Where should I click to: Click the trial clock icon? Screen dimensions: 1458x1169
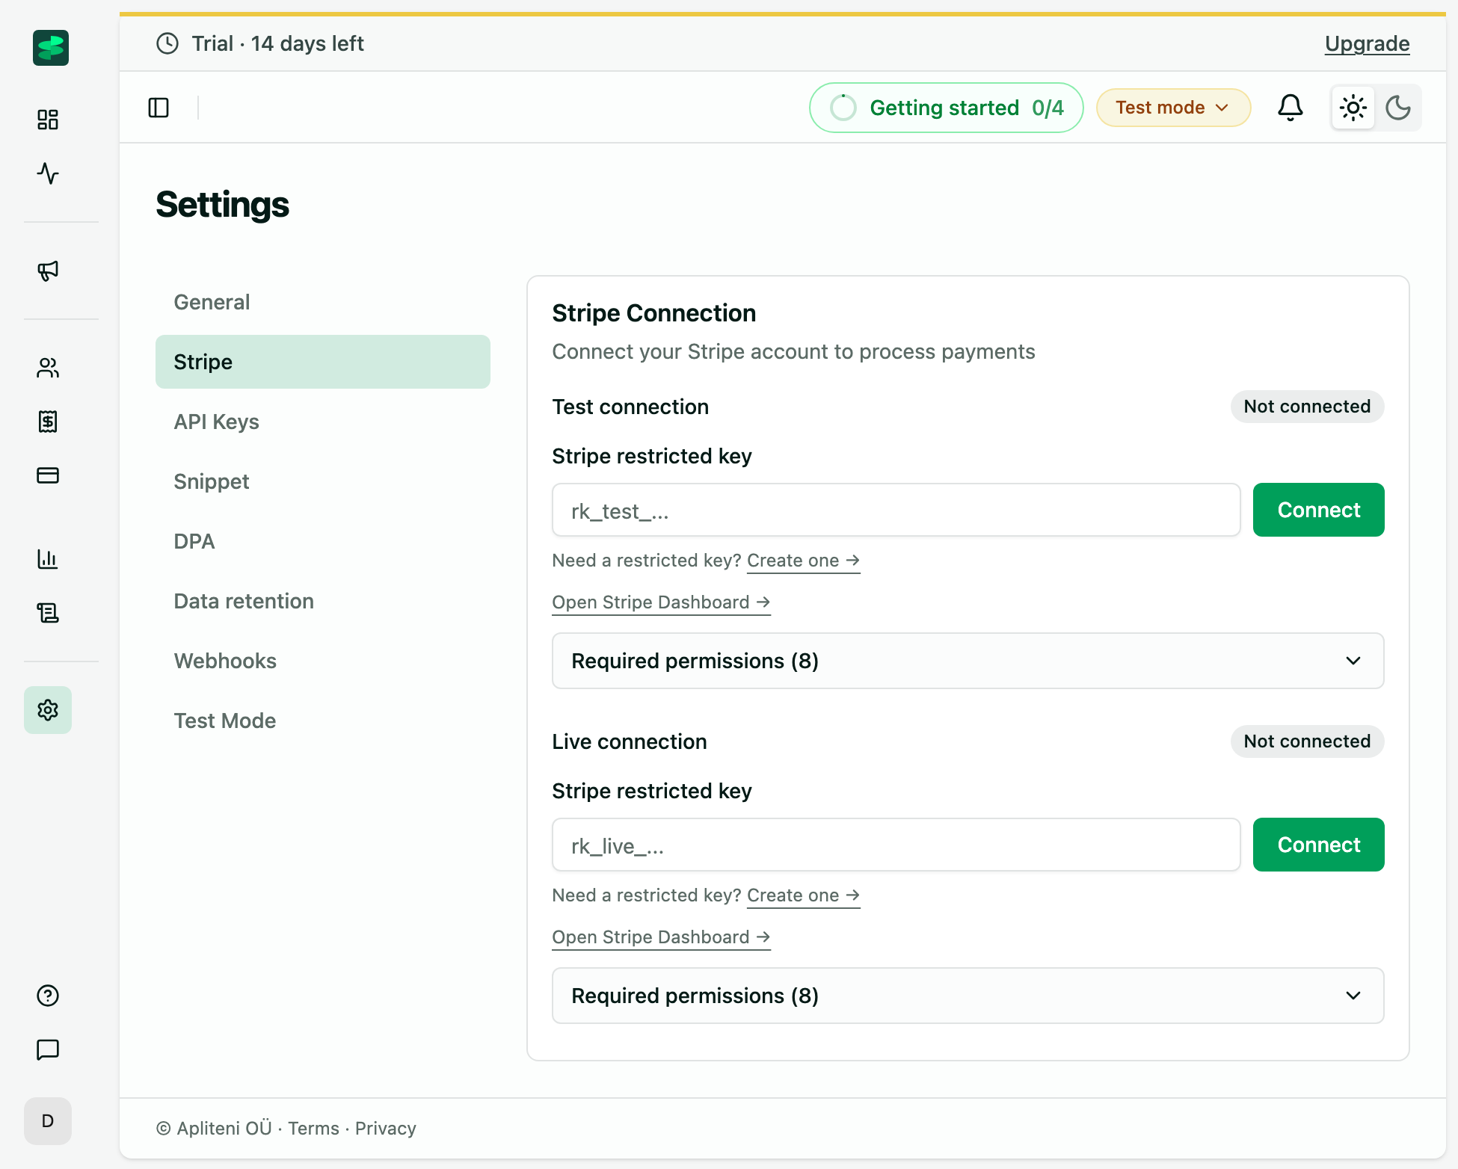pos(167,43)
